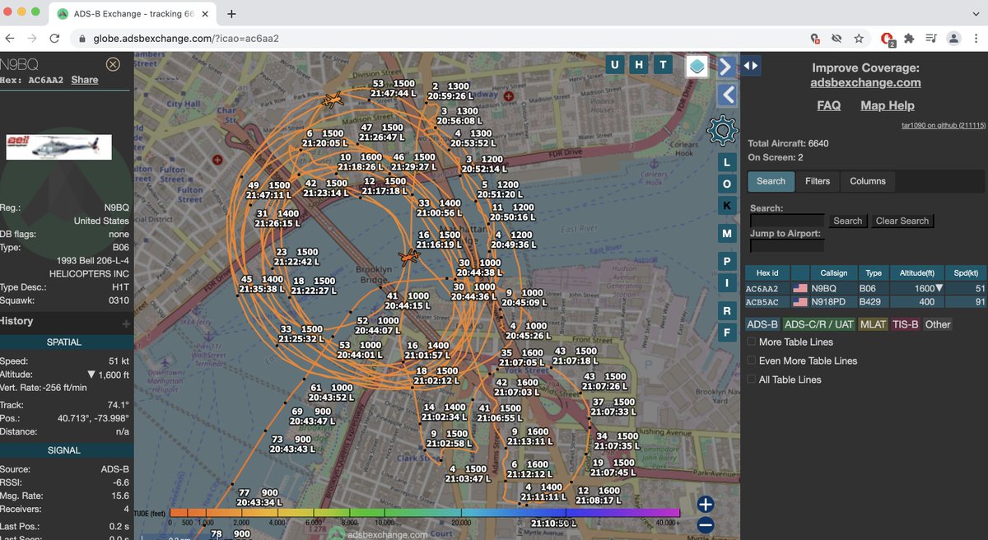Enable the More Table Lines checkbox

(752, 342)
